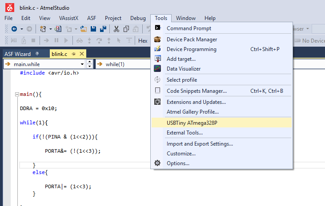
Task: Collapse the main() code block
Action: click(17, 95)
